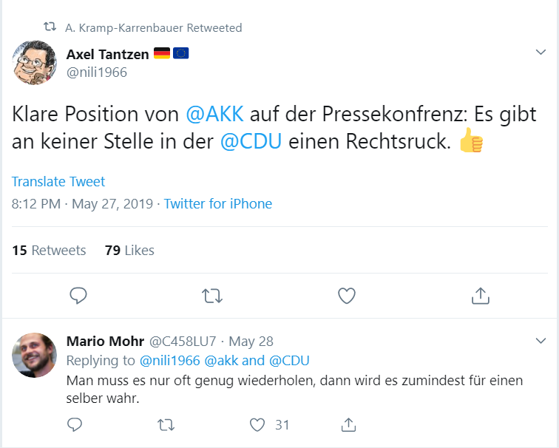
Task: Like Mario Mohr's reply with 31 likes
Action: pos(258,425)
